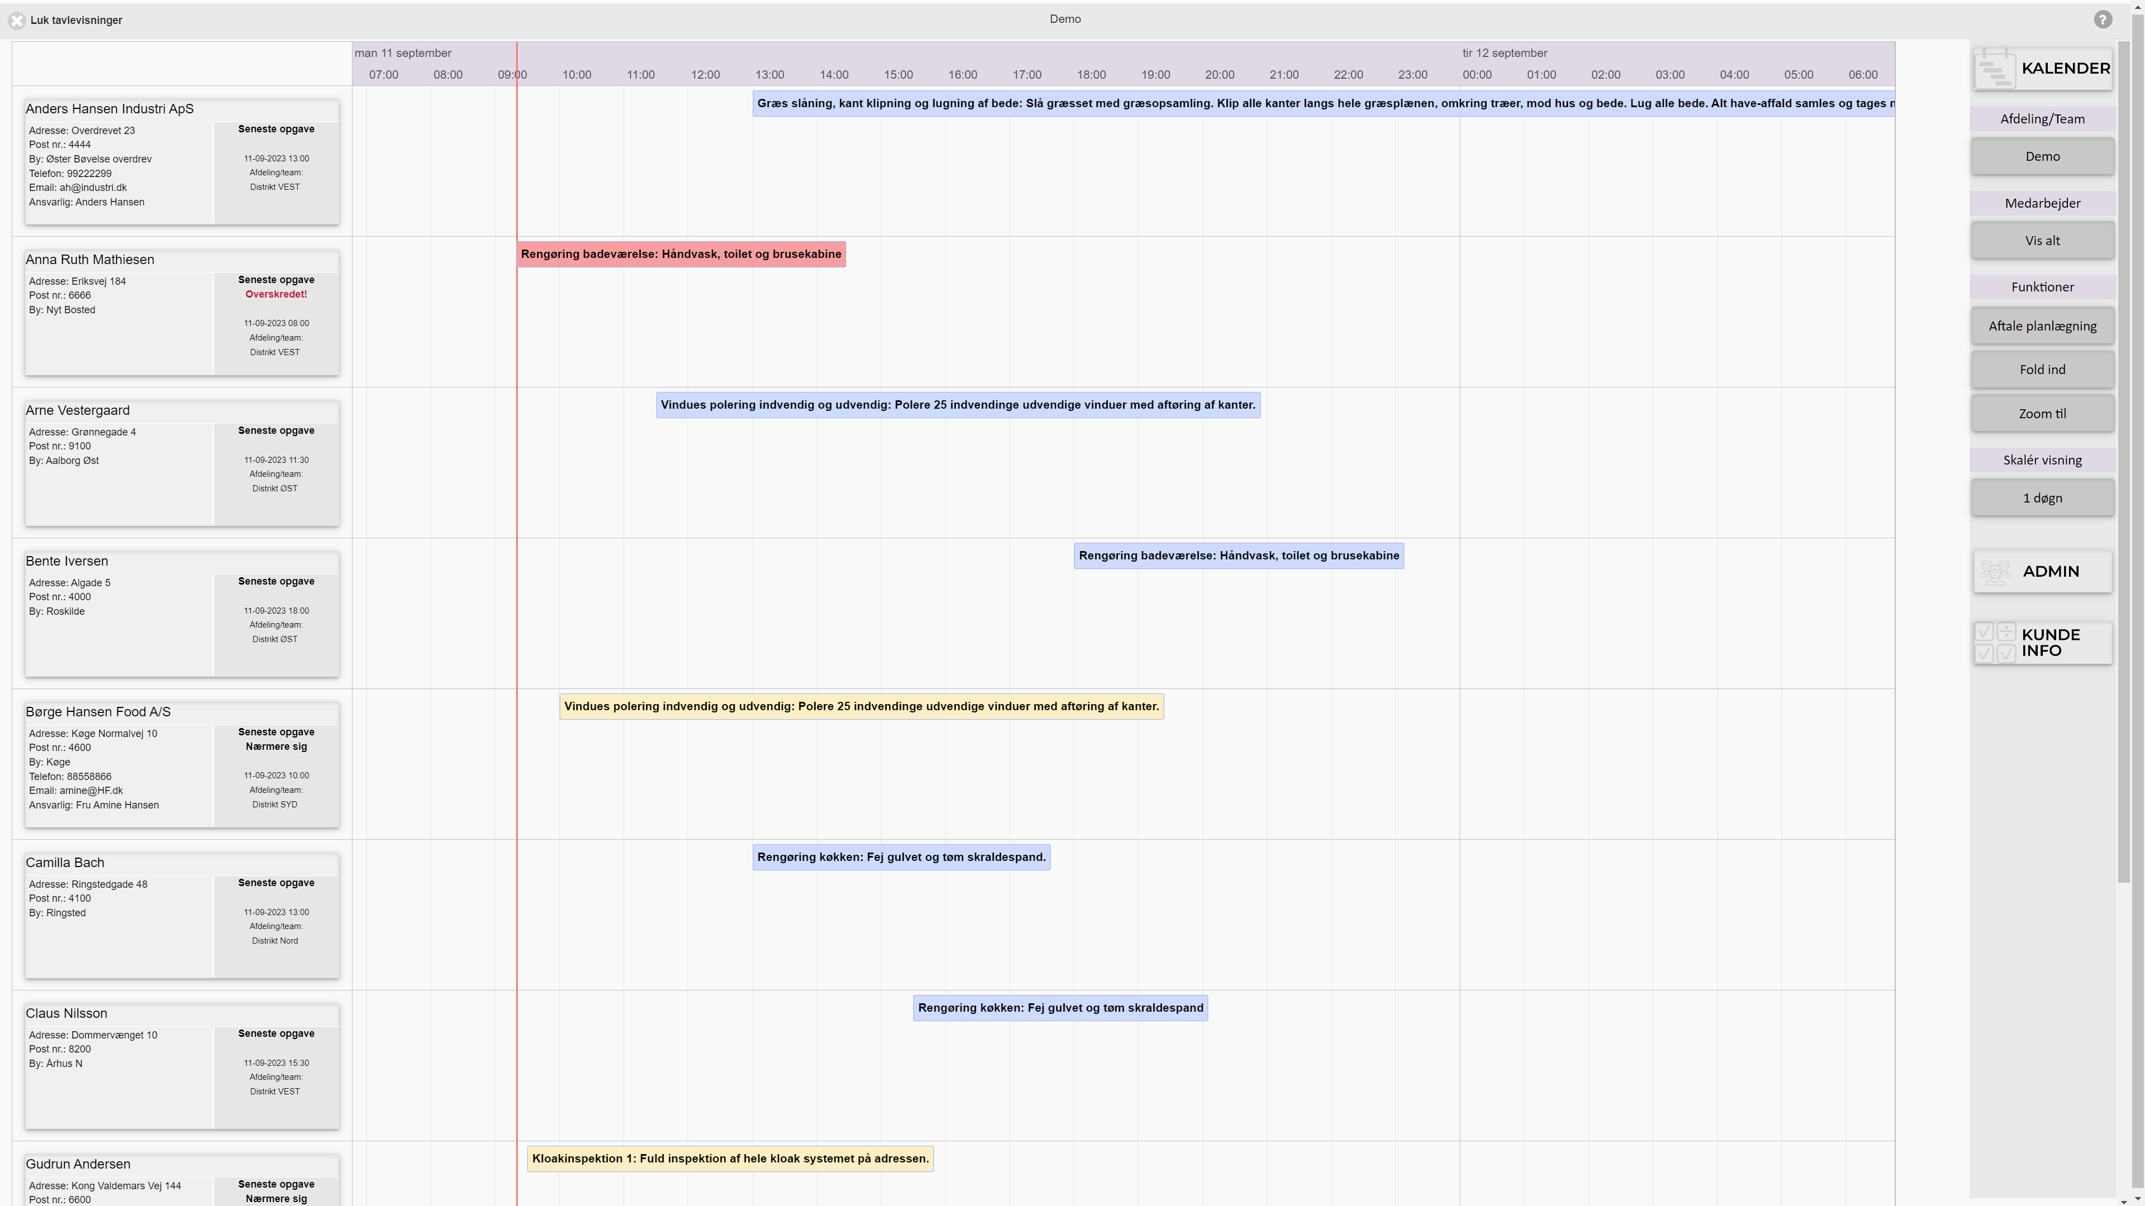The image size is (2145, 1206).
Task: Click Adresse: Grønnegade 4 text
Action: tap(83, 432)
